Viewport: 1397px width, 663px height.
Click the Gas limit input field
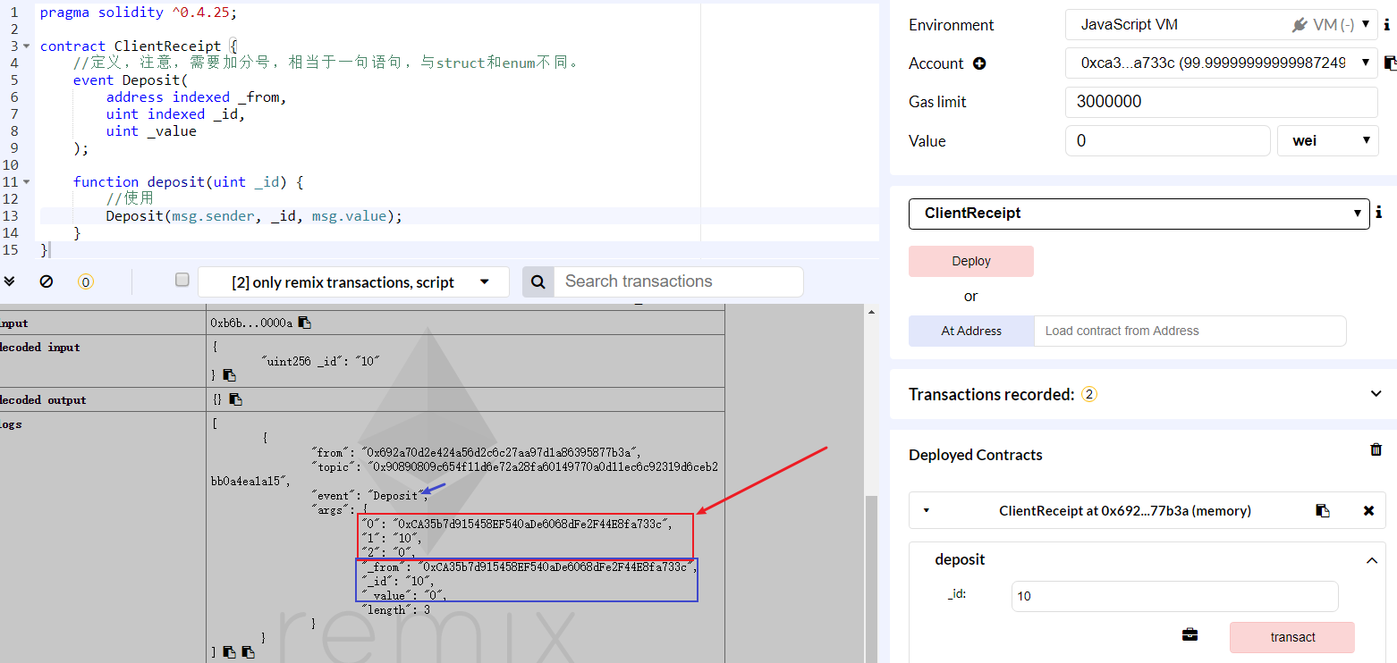[x=1221, y=102]
